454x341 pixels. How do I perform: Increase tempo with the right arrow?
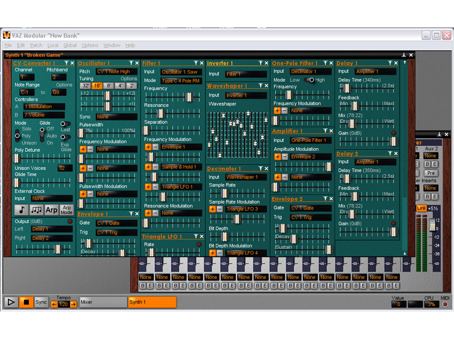74,304
